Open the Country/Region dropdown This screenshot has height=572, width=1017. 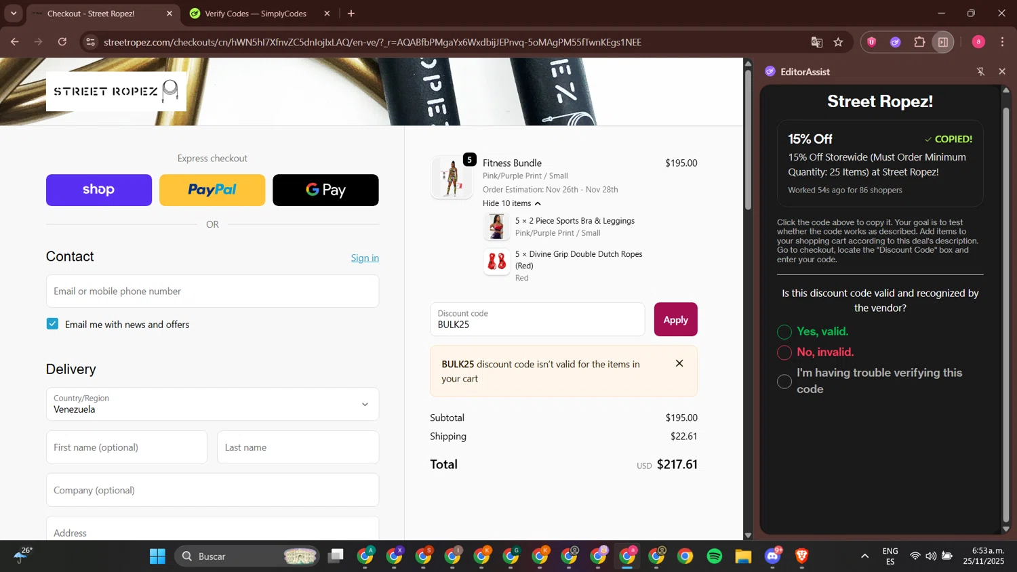point(212,404)
